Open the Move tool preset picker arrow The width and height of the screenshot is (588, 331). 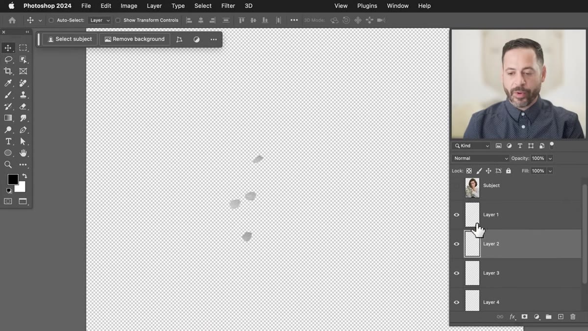[x=40, y=20]
